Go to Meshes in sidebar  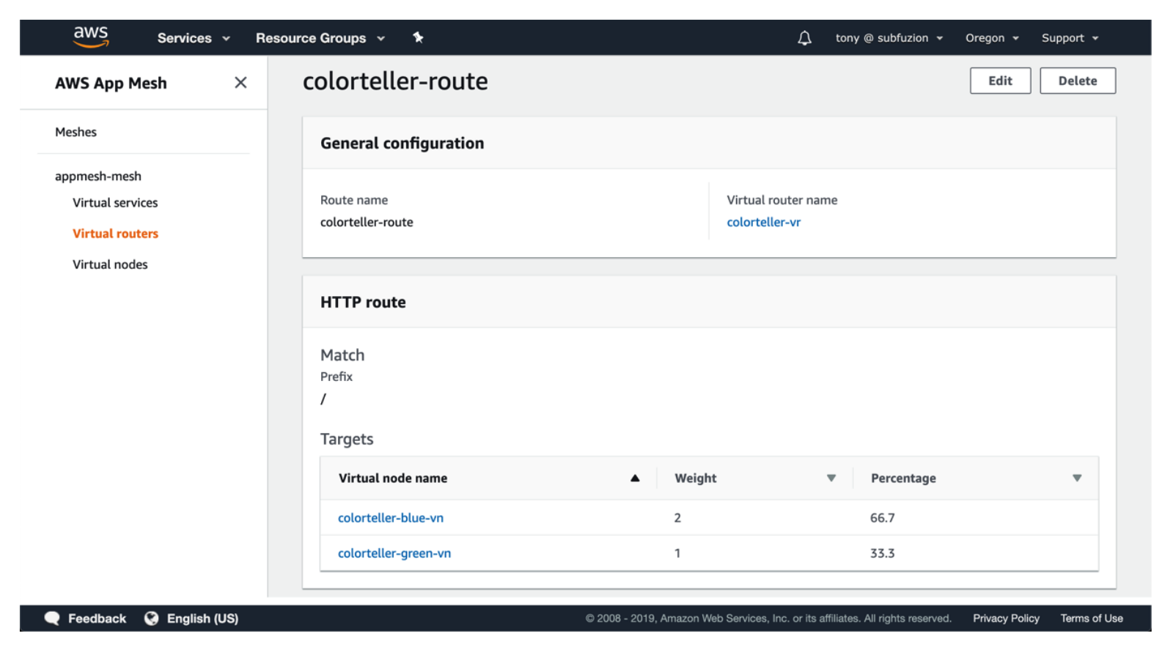tap(76, 132)
